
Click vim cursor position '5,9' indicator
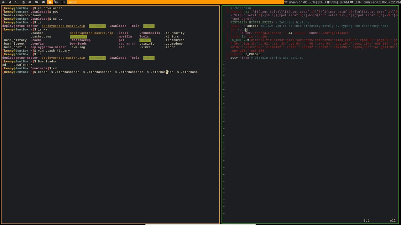tap(367, 221)
